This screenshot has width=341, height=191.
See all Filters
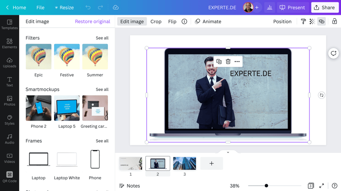pyautogui.click(x=102, y=38)
